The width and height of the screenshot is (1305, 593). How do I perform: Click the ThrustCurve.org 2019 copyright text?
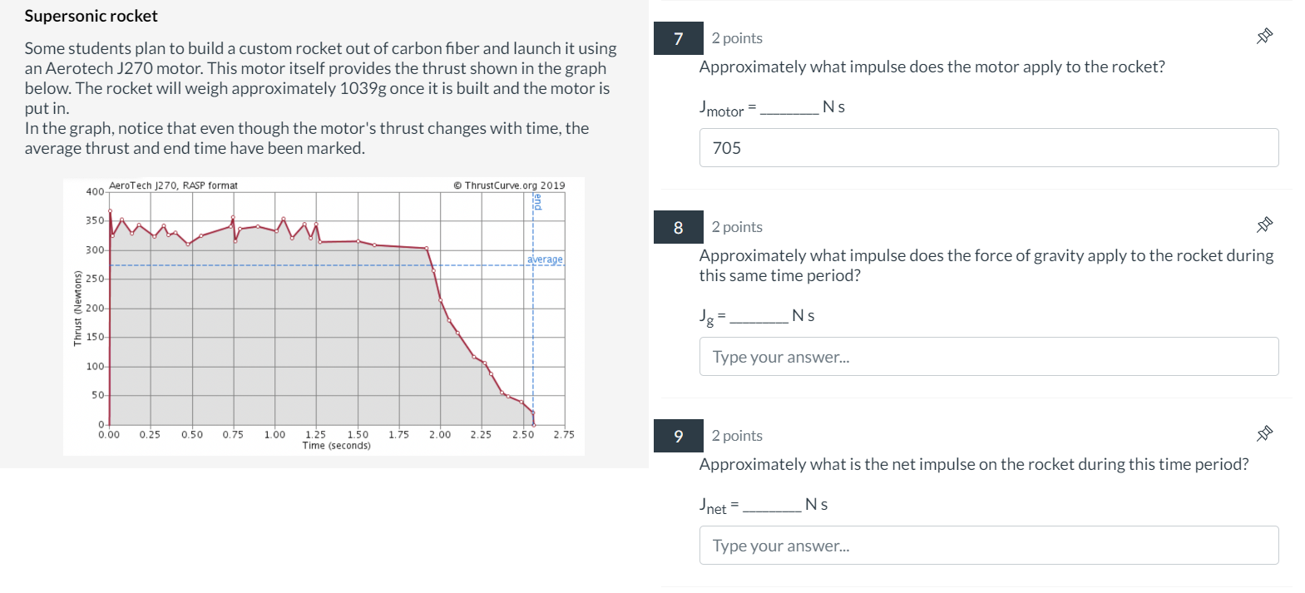click(x=509, y=184)
